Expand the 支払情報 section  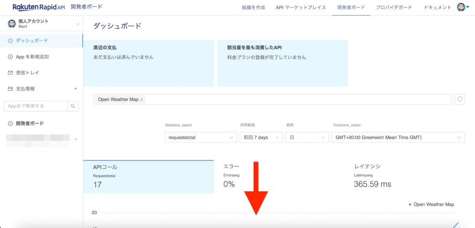(76, 89)
